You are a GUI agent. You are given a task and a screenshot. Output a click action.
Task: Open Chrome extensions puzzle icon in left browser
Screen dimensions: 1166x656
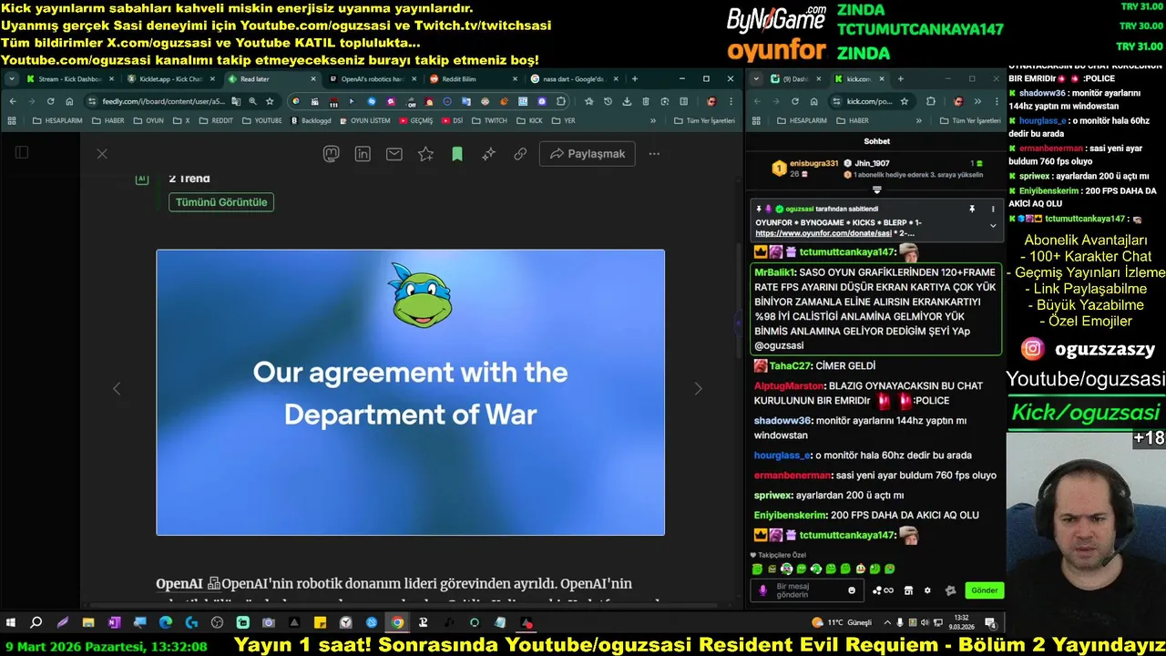[x=561, y=101]
